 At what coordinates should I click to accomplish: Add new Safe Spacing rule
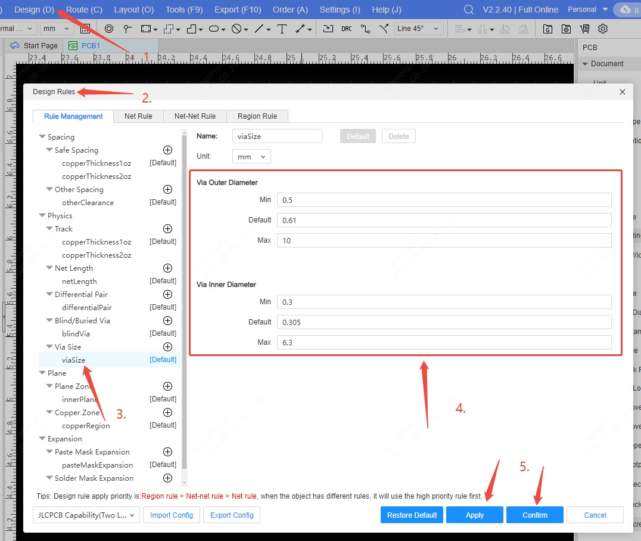[168, 150]
